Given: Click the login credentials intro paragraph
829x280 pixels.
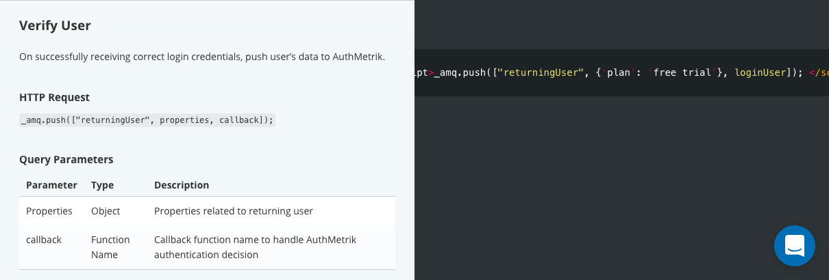Looking at the screenshot, I should tap(202, 57).
